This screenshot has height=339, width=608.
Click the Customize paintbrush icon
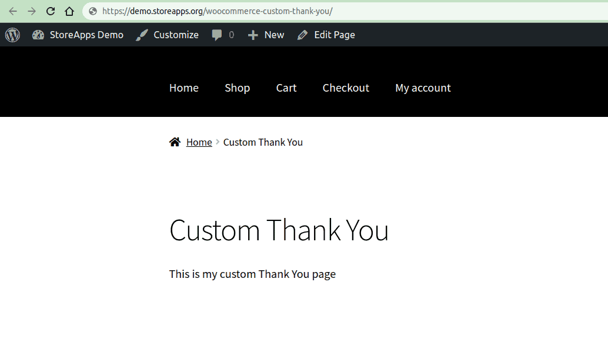point(142,35)
